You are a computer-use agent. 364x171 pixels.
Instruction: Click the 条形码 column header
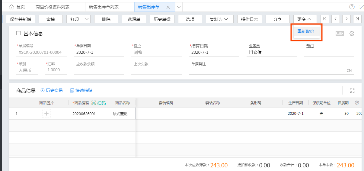(x=256, y=103)
